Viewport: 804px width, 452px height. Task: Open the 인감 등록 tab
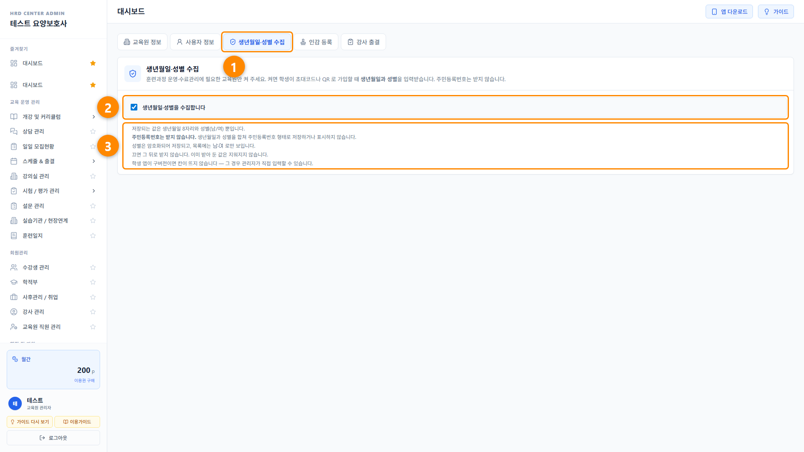coord(316,42)
